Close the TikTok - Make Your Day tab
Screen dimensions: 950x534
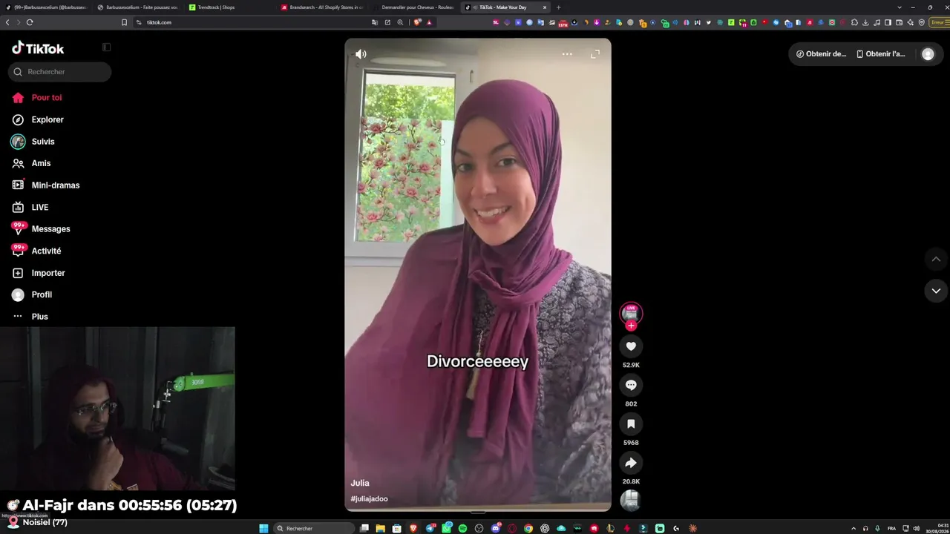tap(545, 7)
